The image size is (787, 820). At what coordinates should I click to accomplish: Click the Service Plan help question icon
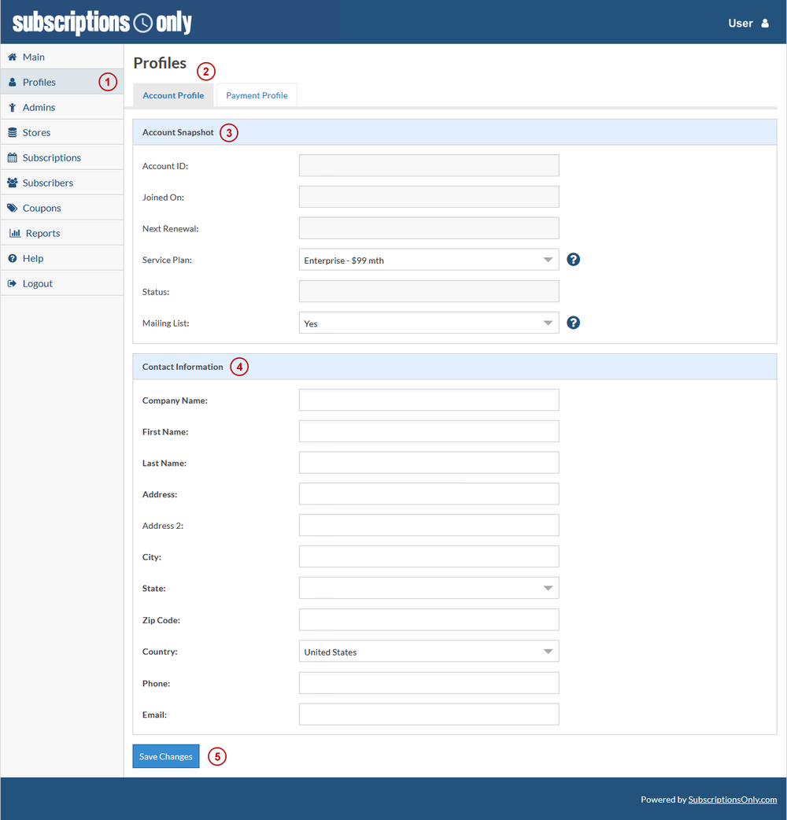573,258
